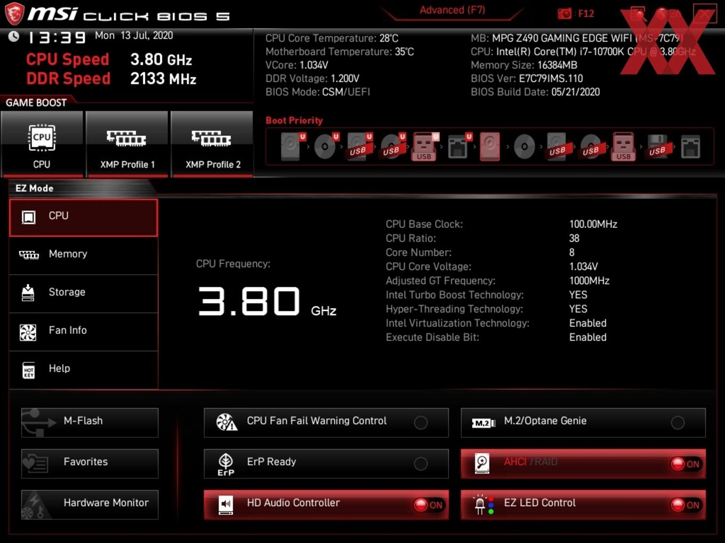The width and height of the screenshot is (725, 543).
Task: Click Memory Size 16384MB text
Action: [524, 65]
